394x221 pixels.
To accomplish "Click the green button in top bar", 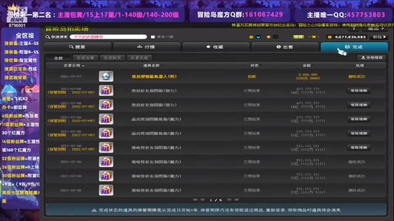I will [x=298, y=37].
